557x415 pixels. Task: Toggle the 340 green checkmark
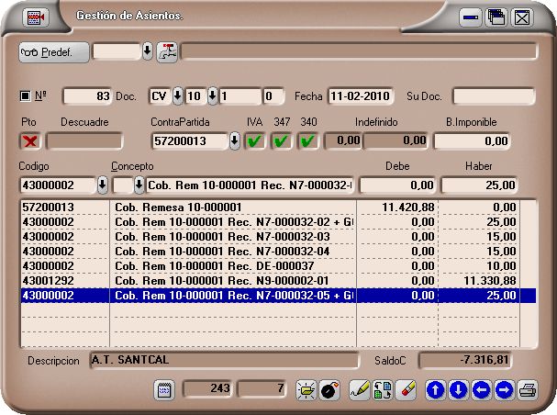coord(308,141)
